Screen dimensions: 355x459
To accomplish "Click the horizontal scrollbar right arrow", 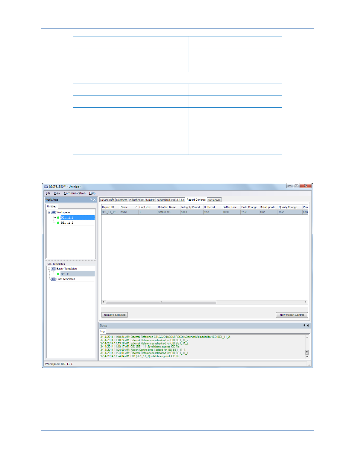I will tap(306, 302).
